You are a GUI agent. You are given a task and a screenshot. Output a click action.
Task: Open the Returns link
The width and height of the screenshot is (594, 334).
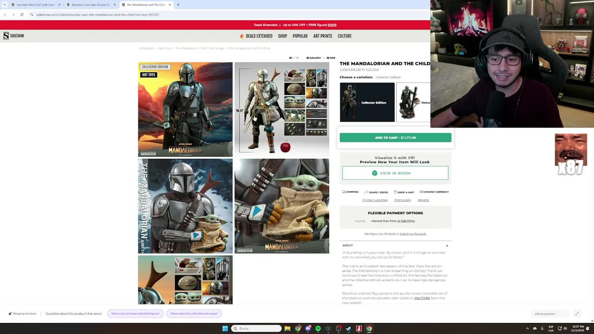point(423,200)
